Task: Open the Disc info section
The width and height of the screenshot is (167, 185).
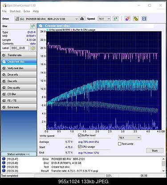Action: [19, 81]
